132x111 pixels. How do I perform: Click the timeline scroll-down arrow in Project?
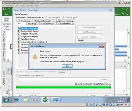click(128, 58)
